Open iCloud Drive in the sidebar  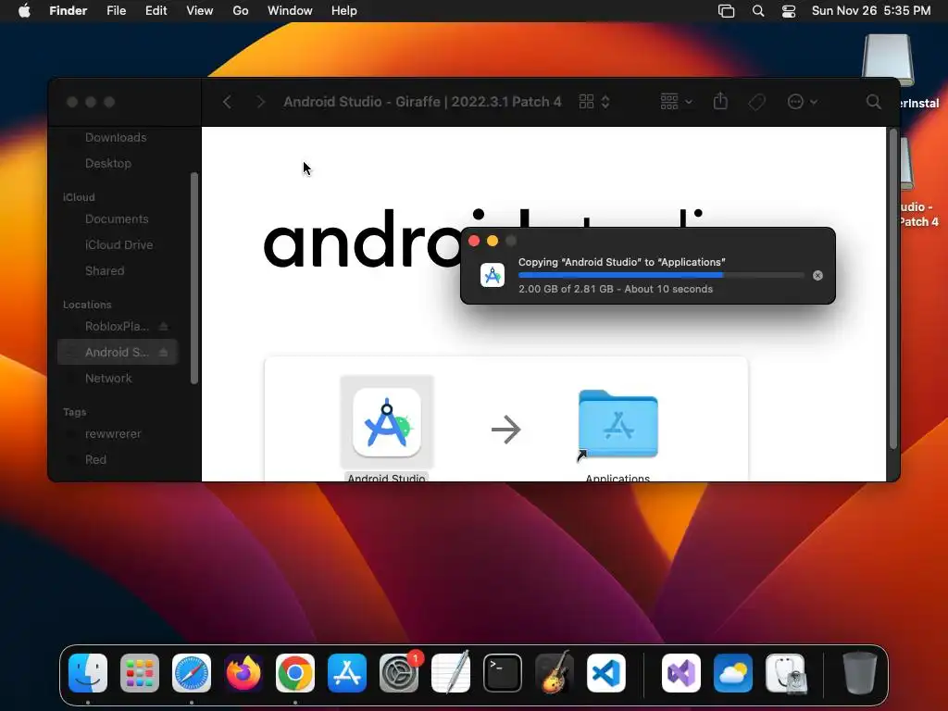pyautogui.click(x=118, y=244)
